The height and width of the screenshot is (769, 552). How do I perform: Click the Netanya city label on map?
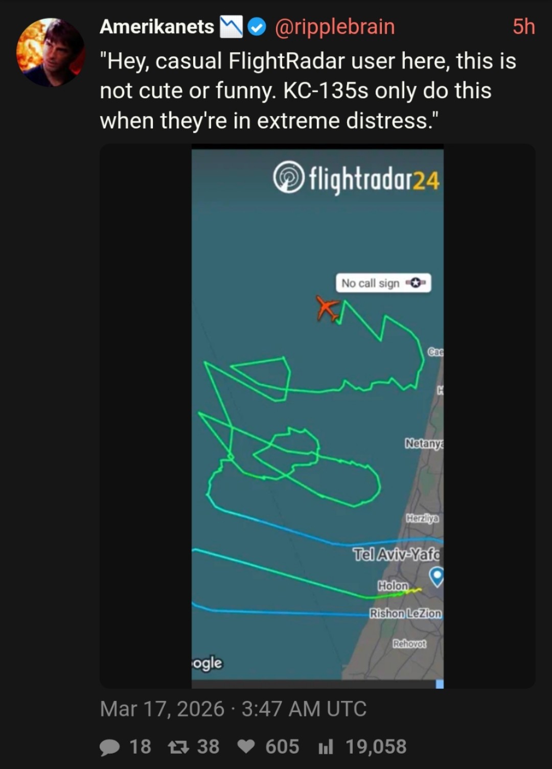(424, 443)
